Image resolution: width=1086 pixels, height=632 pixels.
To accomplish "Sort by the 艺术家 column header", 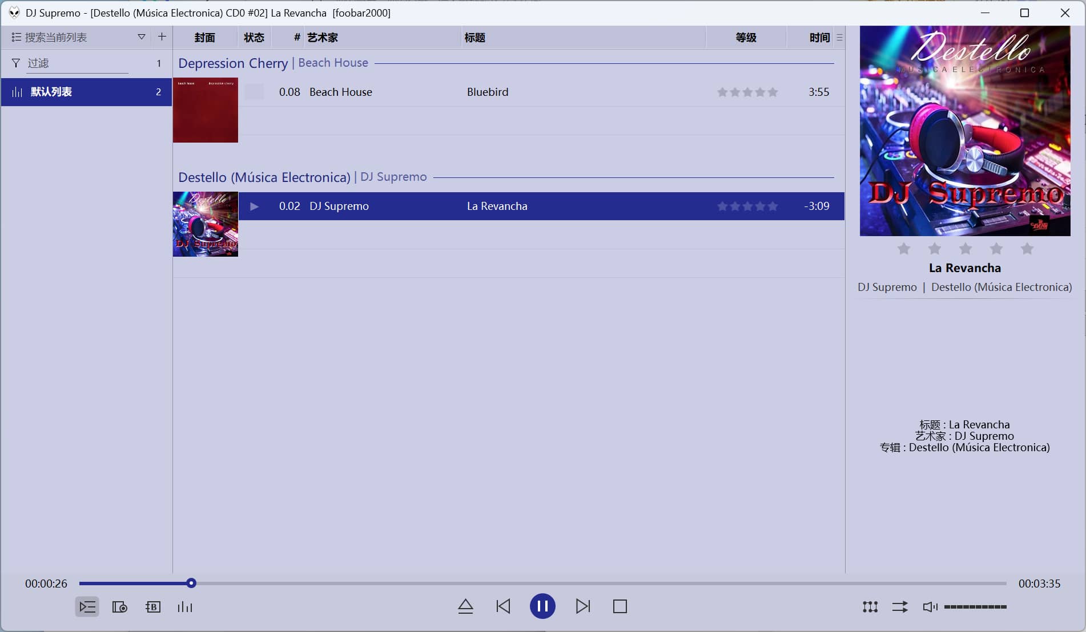I will click(x=323, y=38).
